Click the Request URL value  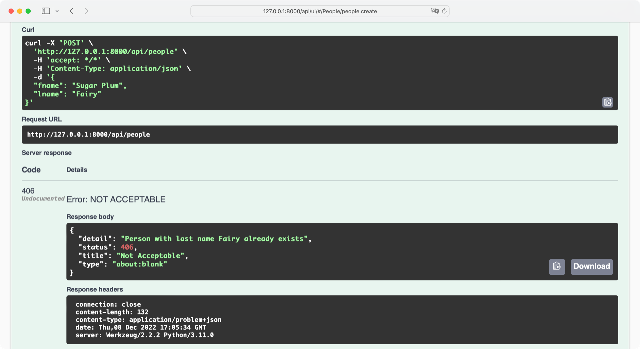coord(88,135)
